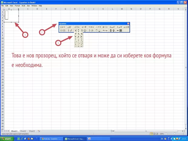The width and height of the screenshot is (188, 141).
Task: Open the Greek uppercase palette (Δ Ω)
Action: pos(126,27)
